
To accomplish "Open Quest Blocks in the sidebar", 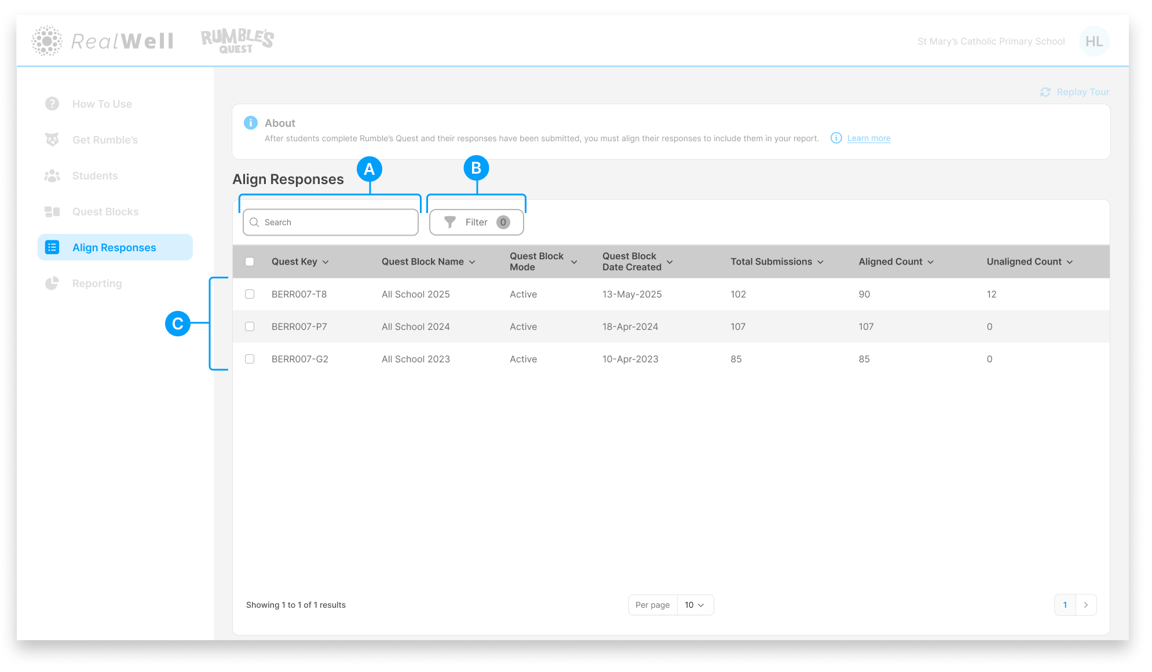I will [105, 211].
